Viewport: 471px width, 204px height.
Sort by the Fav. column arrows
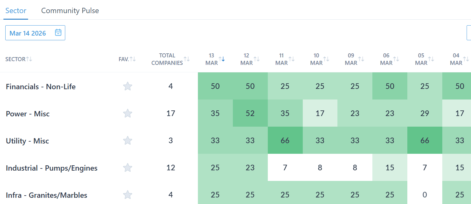133,59
